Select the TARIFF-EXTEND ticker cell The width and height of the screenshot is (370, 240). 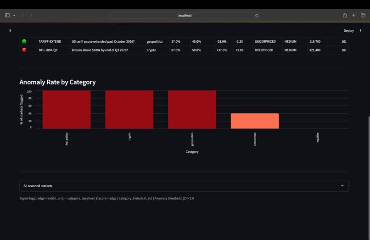53,42
